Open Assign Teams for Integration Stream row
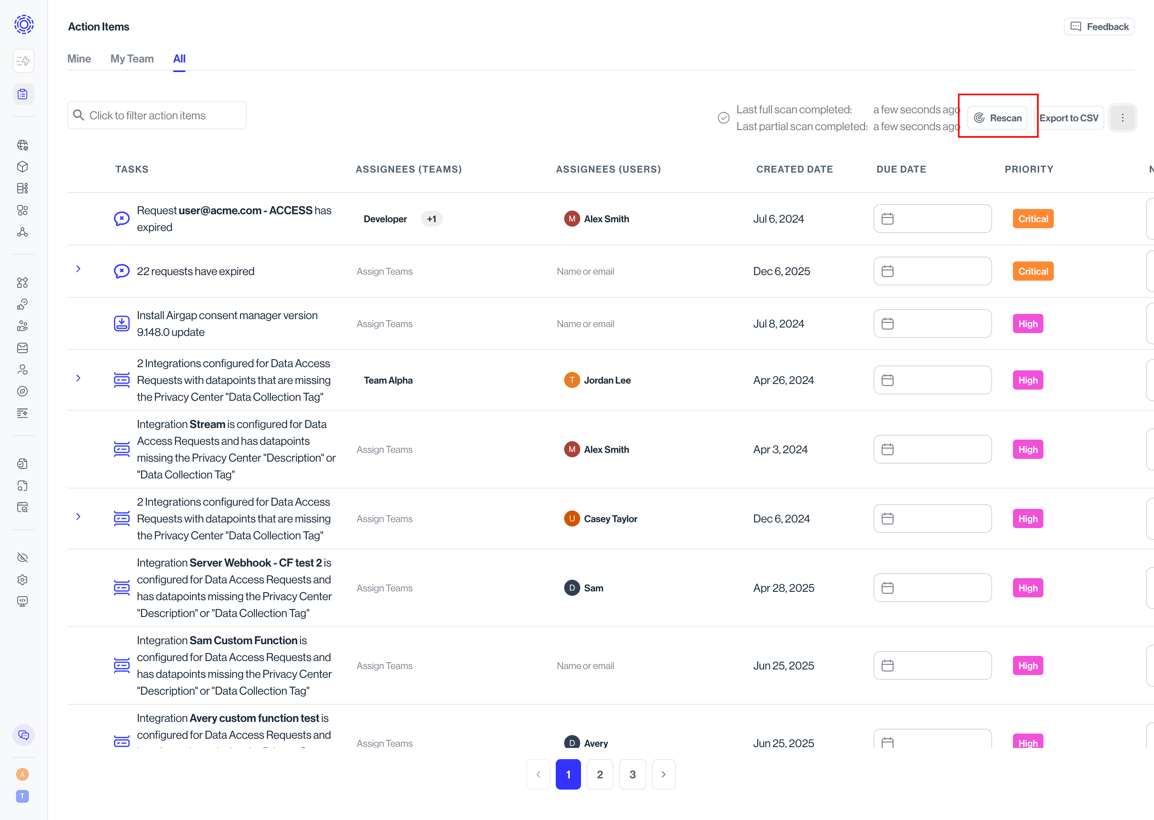 tap(385, 449)
